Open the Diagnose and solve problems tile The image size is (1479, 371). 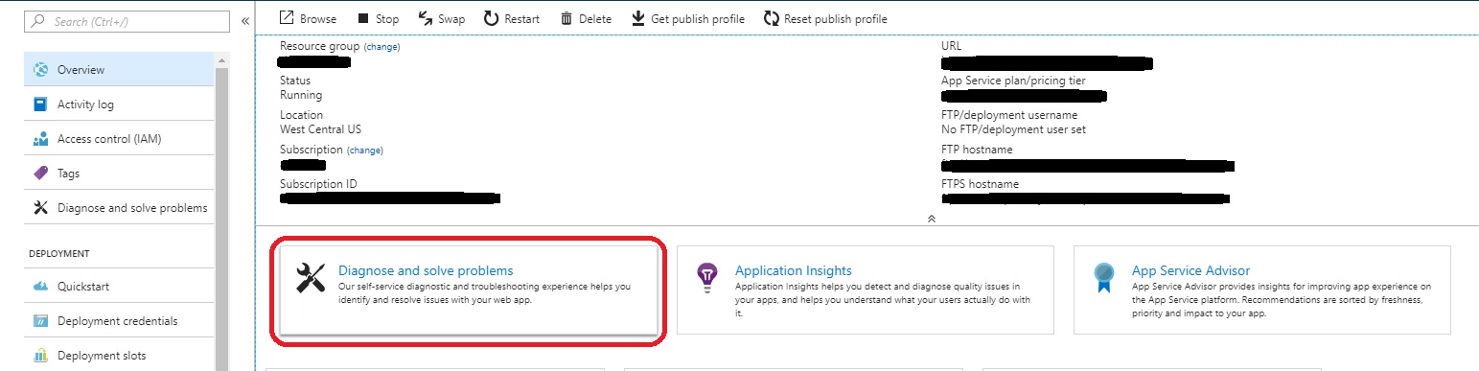point(469,290)
